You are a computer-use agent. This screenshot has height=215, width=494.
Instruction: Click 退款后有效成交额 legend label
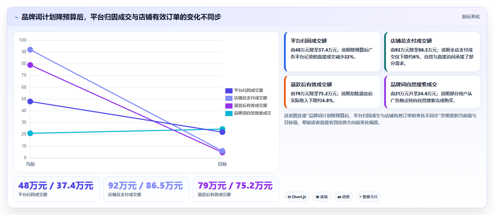click(x=251, y=106)
